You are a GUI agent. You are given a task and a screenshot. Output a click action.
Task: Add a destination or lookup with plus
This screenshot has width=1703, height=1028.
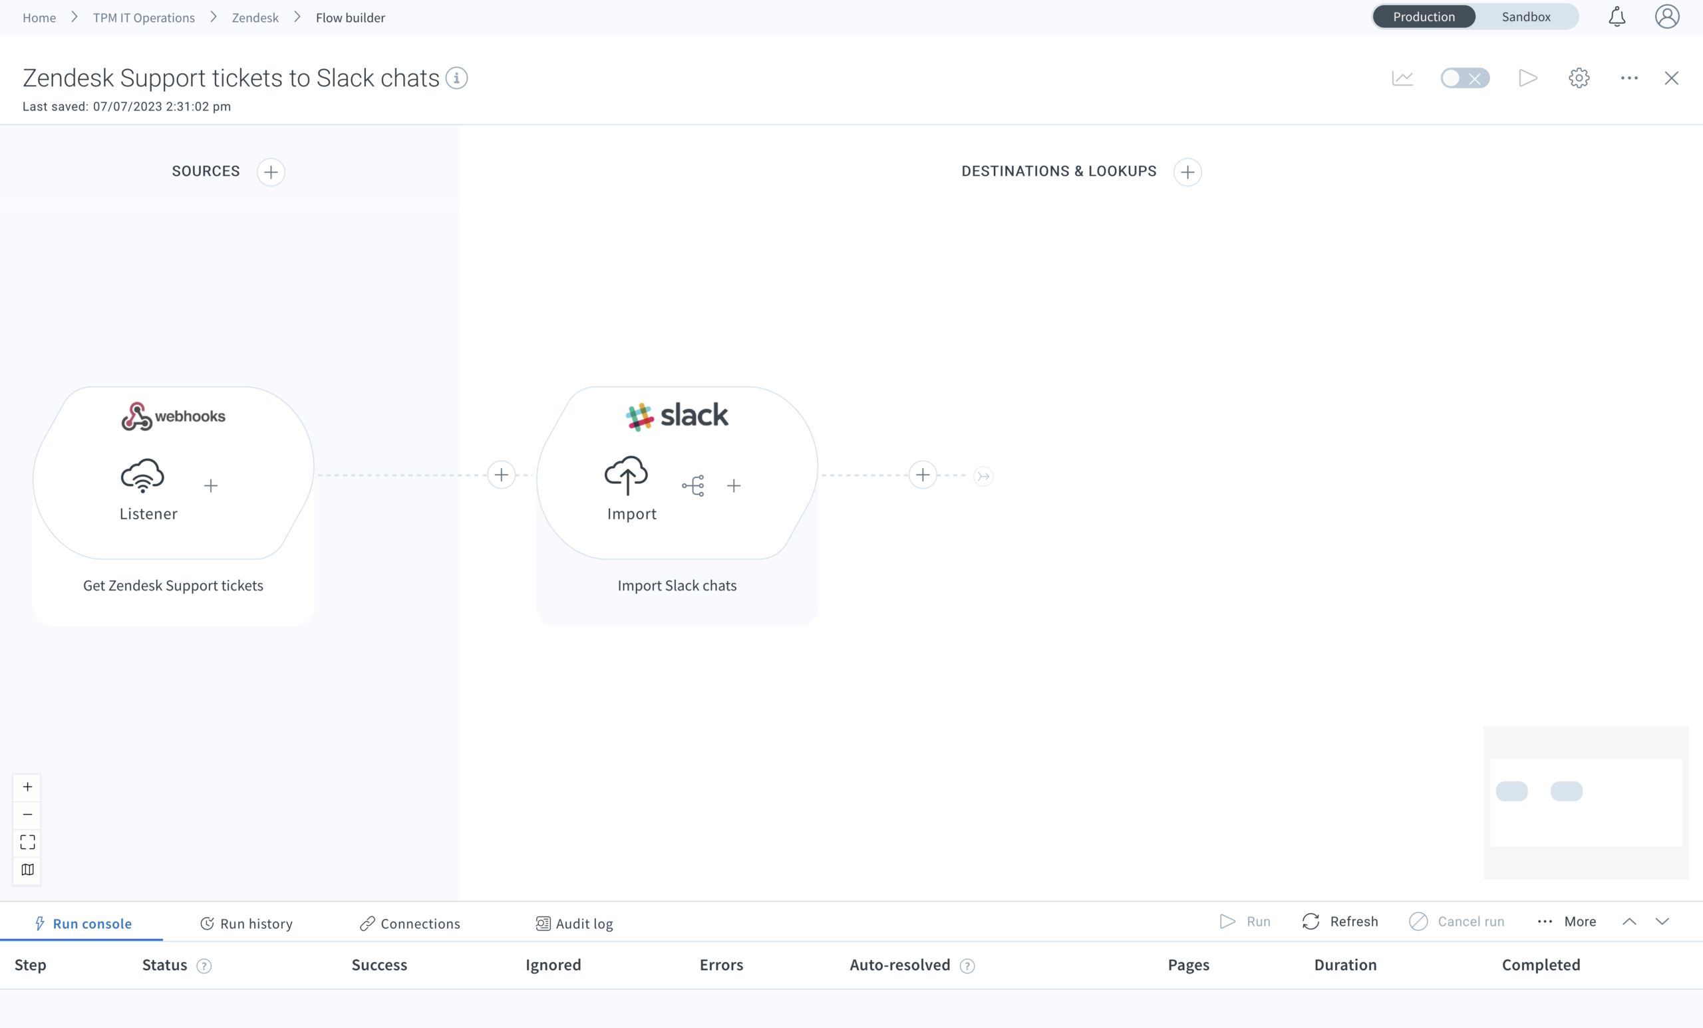click(1187, 172)
